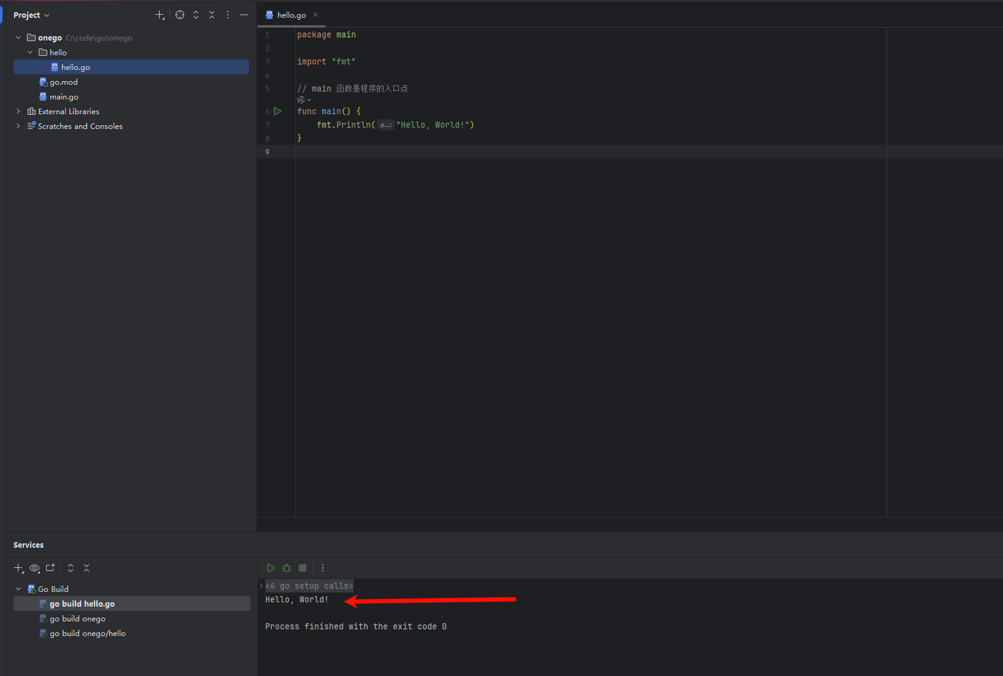Image resolution: width=1003 pixels, height=676 pixels.
Task: Click the Services panel title
Action: [x=29, y=545]
